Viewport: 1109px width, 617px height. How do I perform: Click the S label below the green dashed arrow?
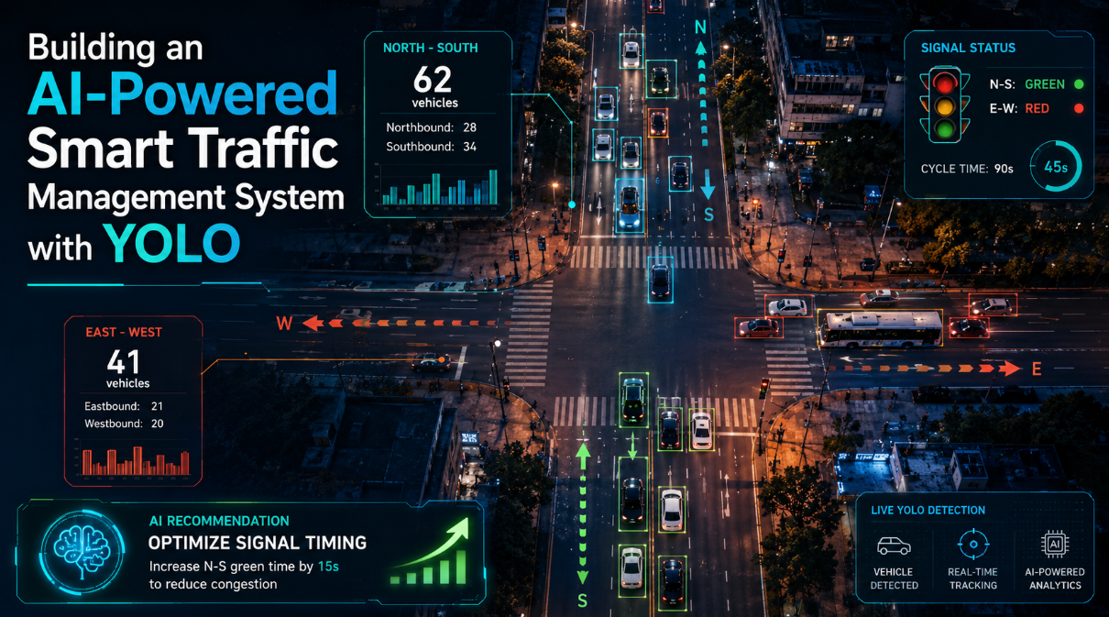coord(581,602)
